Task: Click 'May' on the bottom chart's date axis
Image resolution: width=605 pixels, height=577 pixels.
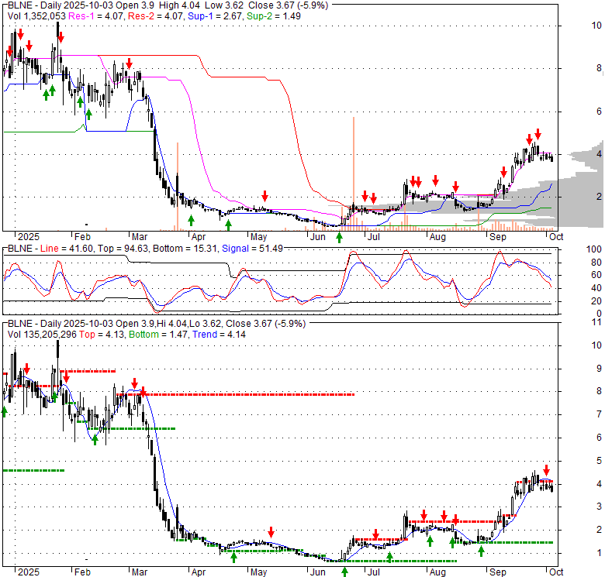Action: [x=258, y=572]
